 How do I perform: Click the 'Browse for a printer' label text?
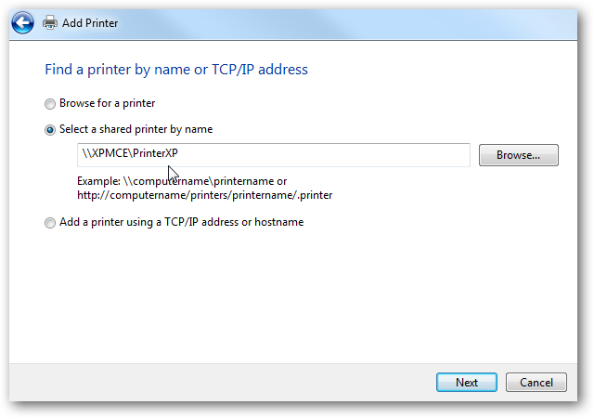pos(108,103)
